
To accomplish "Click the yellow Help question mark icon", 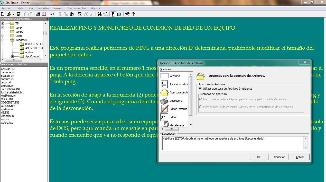I will pos(133,14).
